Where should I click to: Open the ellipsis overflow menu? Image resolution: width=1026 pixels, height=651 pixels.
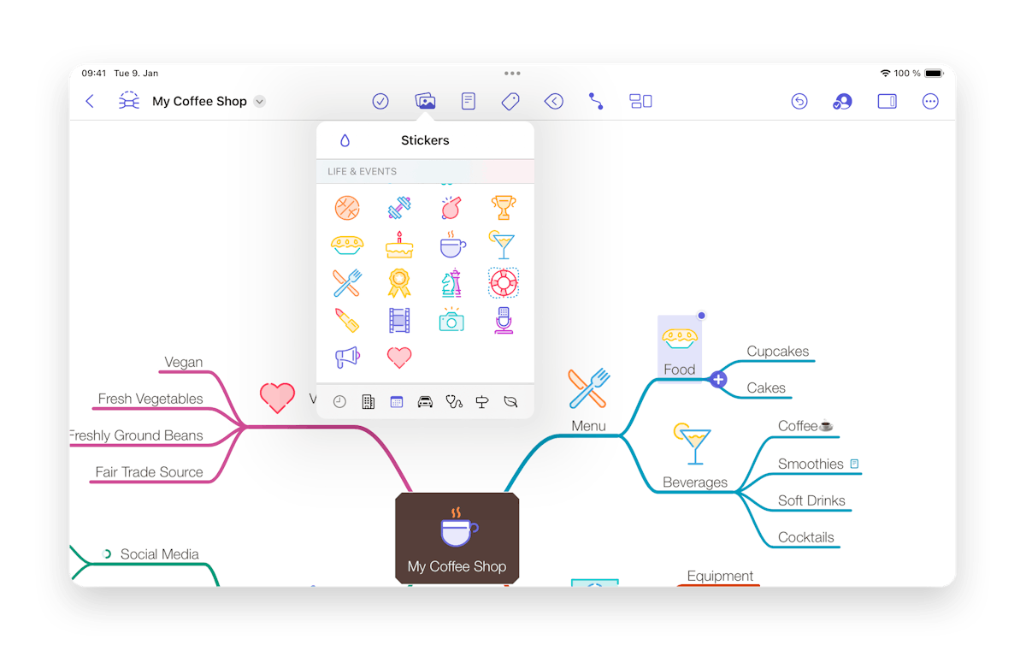coord(930,101)
